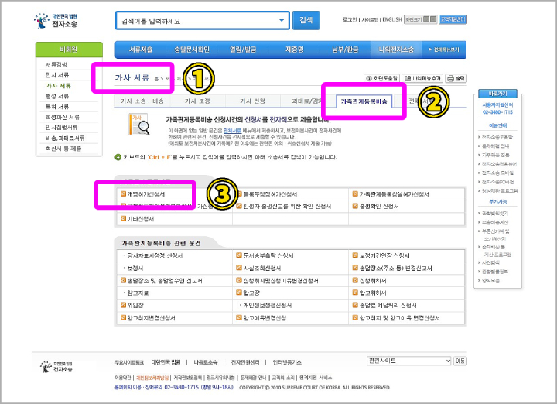Click the orange icon beside 송달료 예납처리 신청서
557x404 pixels.
tap(355, 305)
